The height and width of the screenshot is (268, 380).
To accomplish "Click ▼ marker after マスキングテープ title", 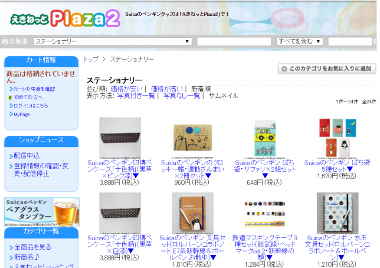I will (x=269, y=257).
